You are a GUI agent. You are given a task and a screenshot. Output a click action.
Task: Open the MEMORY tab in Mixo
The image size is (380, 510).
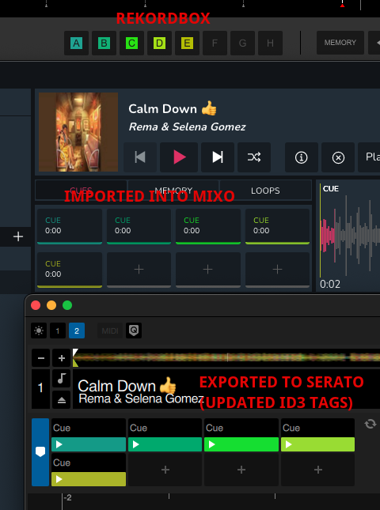click(x=173, y=191)
